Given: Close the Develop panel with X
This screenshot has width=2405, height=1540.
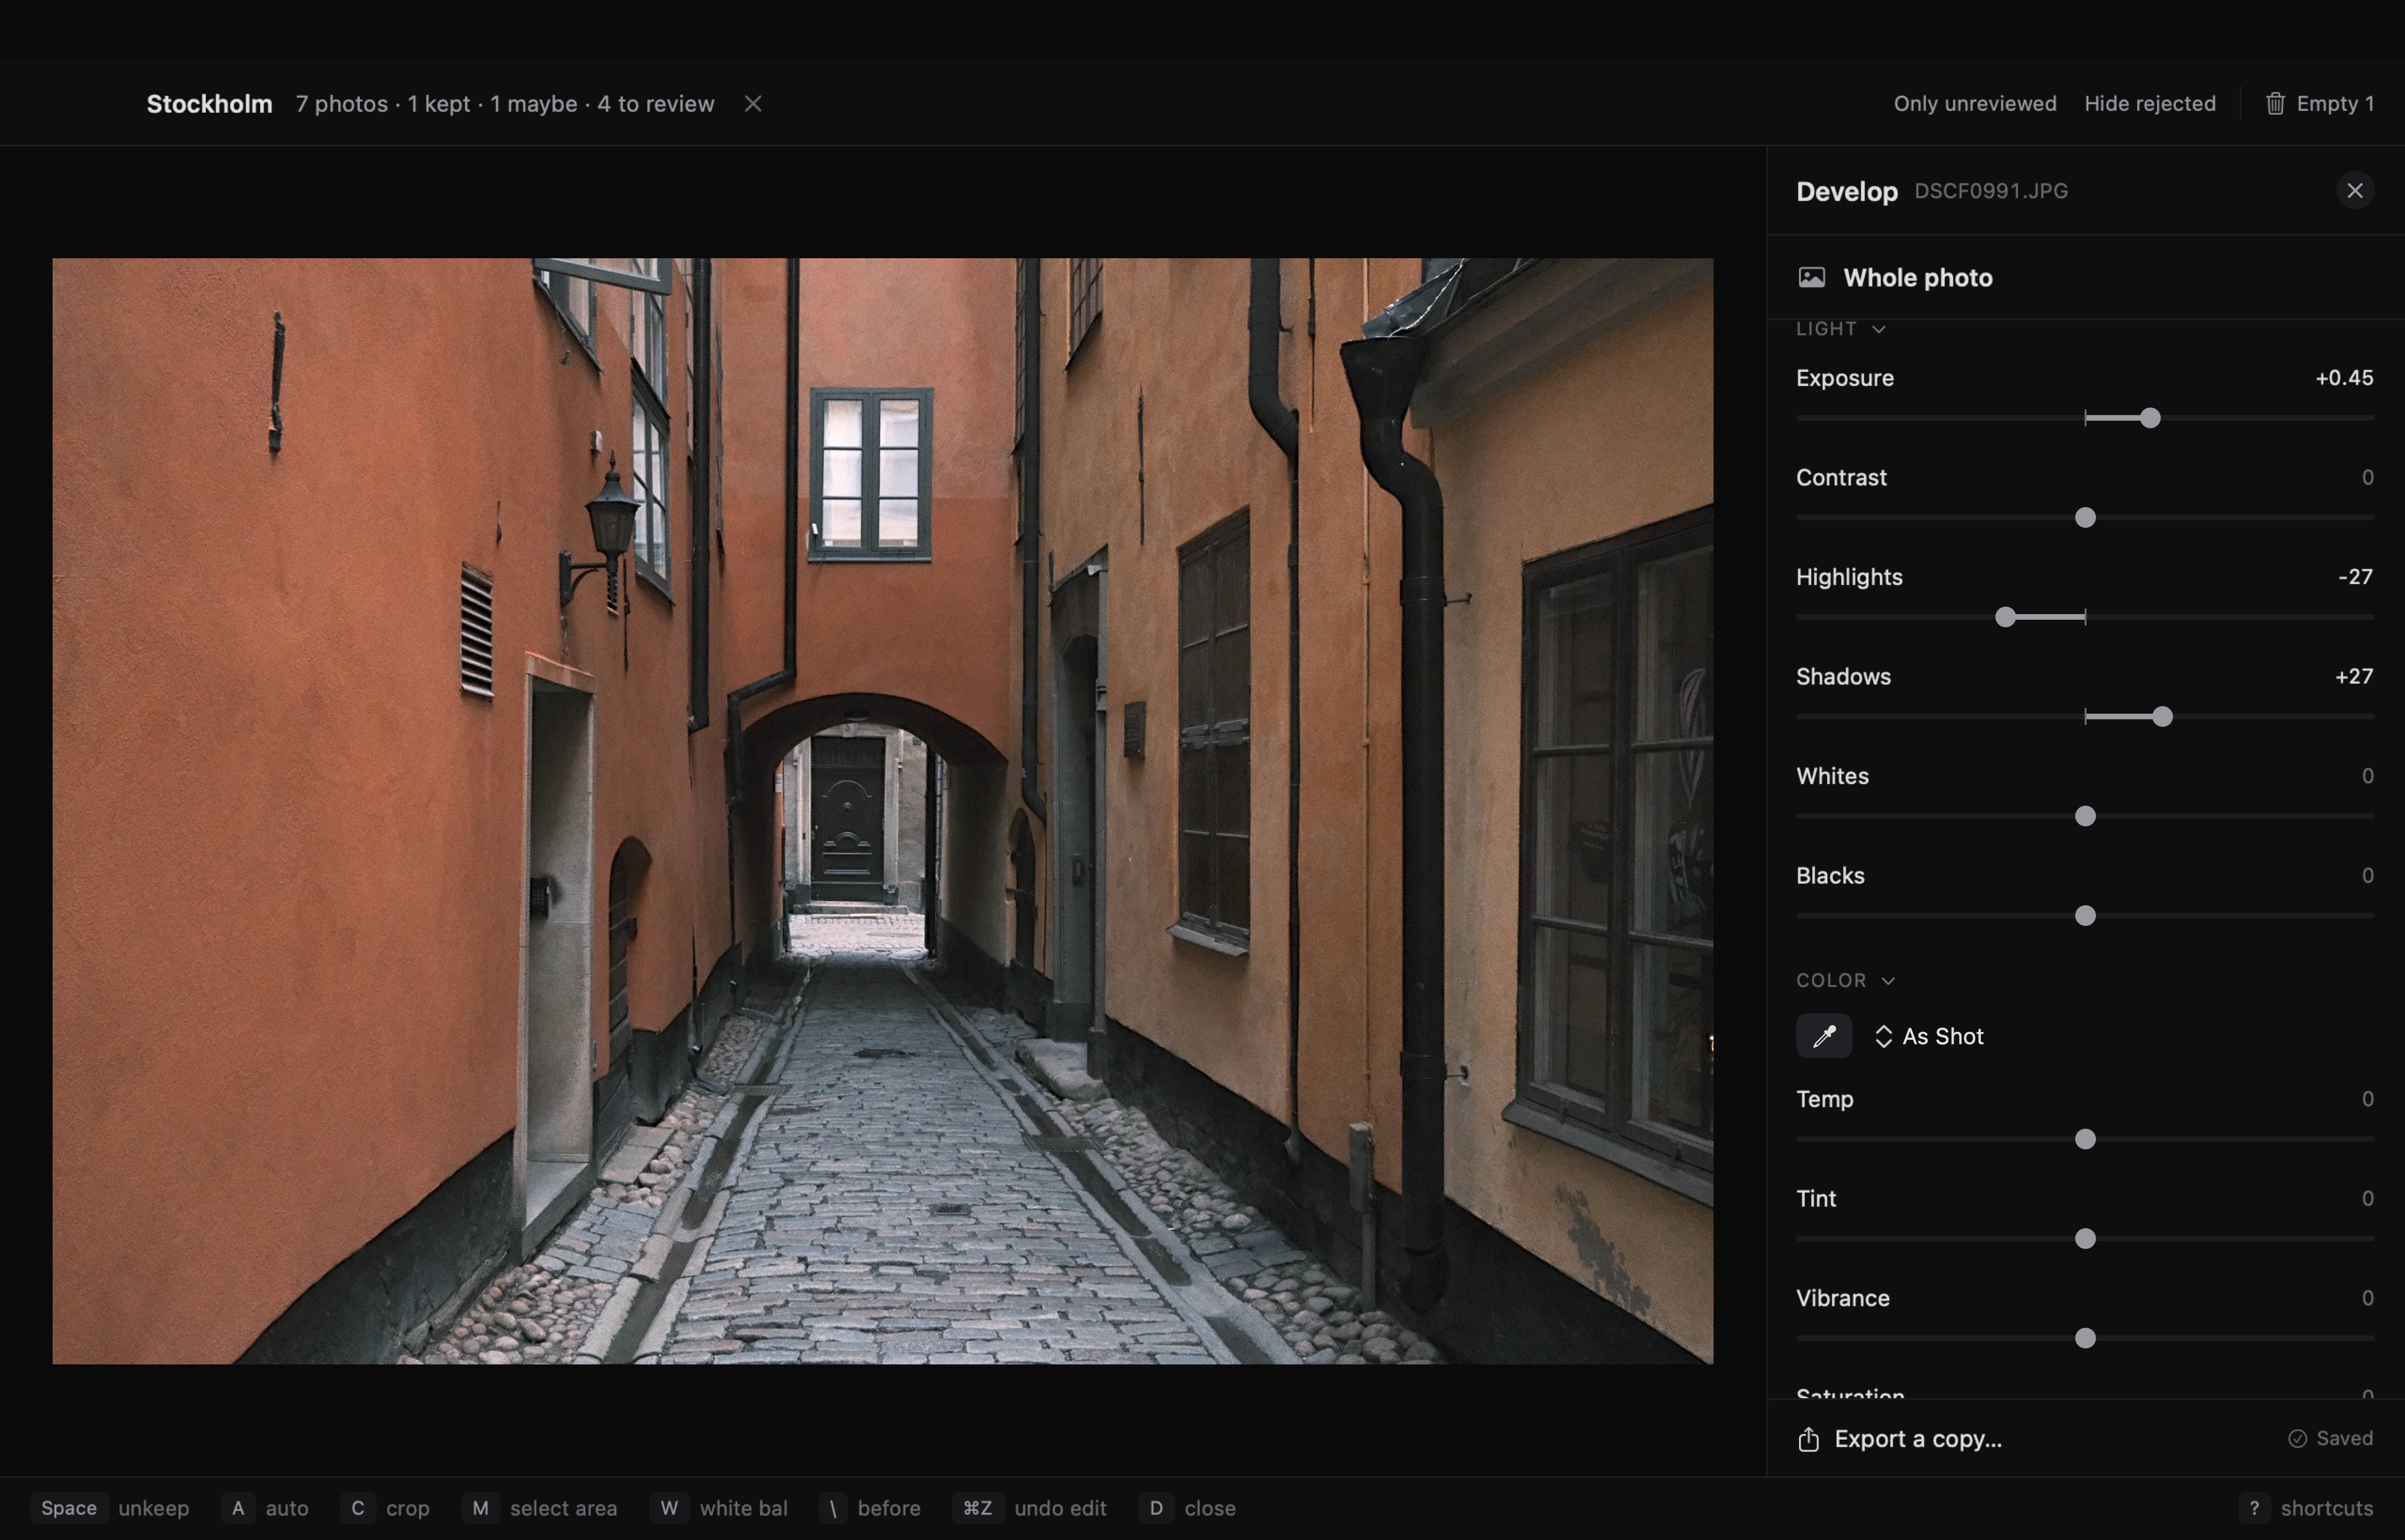Looking at the screenshot, I should coord(2355,191).
